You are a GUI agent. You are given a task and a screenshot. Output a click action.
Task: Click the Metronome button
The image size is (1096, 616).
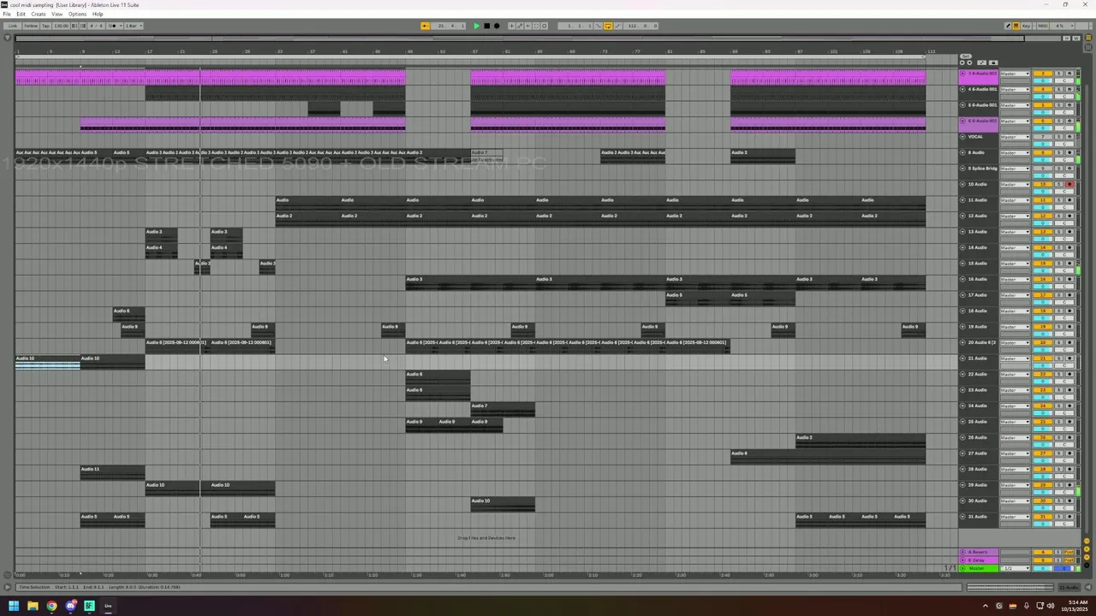click(x=114, y=26)
